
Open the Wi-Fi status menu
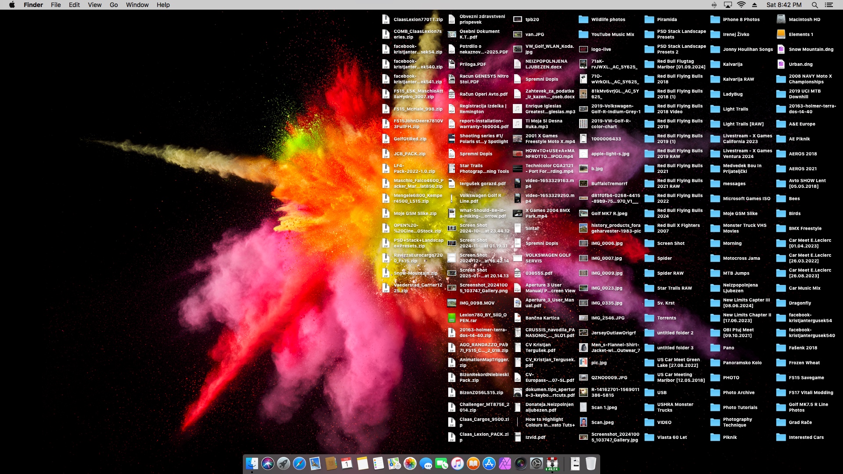(741, 5)
